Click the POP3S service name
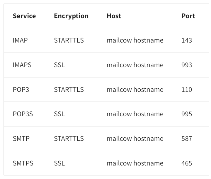The image size is (211, 179). click(23, 114)
